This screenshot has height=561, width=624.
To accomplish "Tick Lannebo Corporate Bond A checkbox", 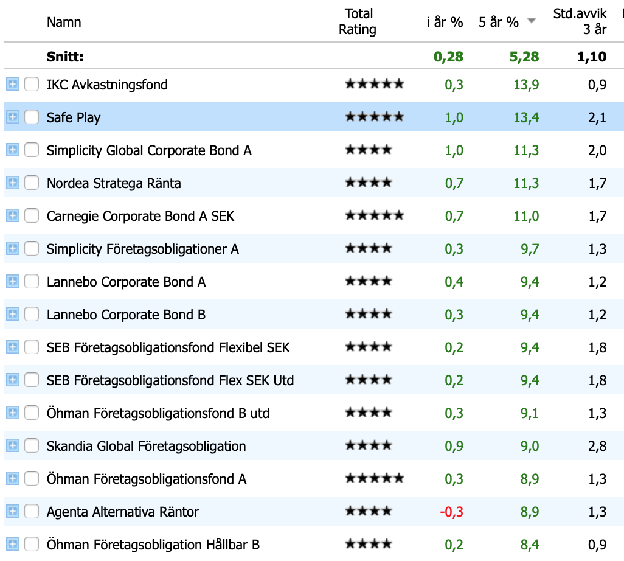I will pos(32,282).
